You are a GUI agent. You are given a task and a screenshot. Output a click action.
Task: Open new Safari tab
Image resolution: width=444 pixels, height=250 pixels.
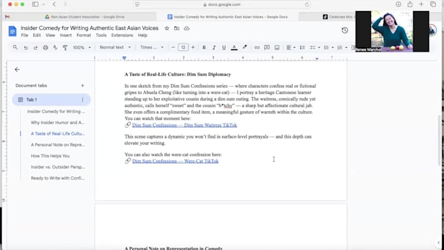click(x=421, y=5)
